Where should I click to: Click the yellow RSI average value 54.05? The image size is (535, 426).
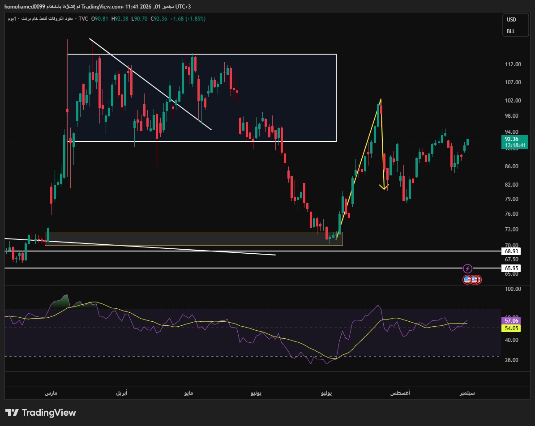point(511,328)
